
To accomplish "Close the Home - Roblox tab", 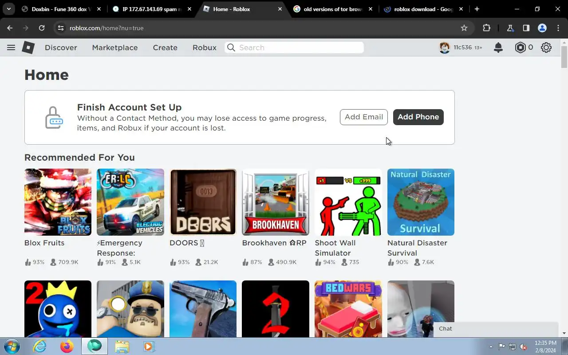I will (x=280, y=9).
